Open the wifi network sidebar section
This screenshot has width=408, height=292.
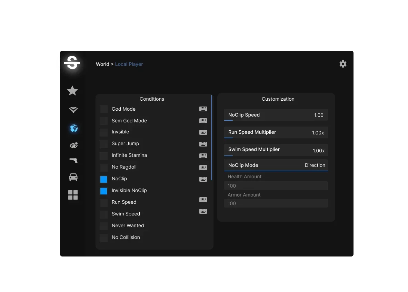tap(73, 110)
